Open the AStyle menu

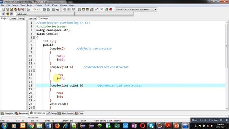54,5
